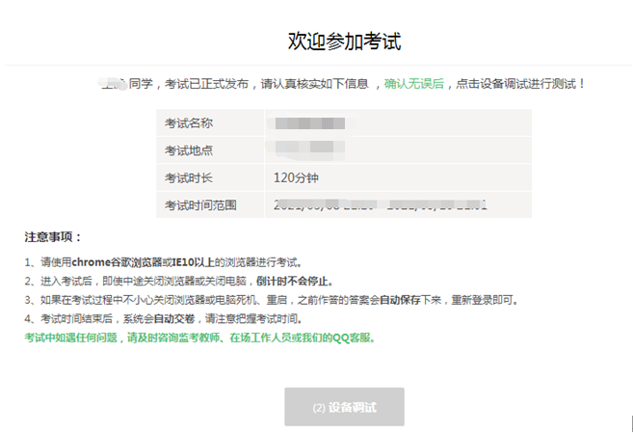
Task: Click the 设备调试 button
Action: coord(344,407)
